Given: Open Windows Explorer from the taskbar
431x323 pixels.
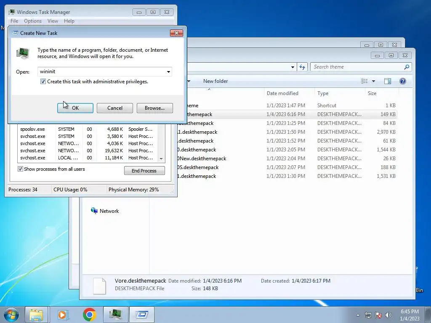Looking at the screenshot, I should (x=36, y=315).
